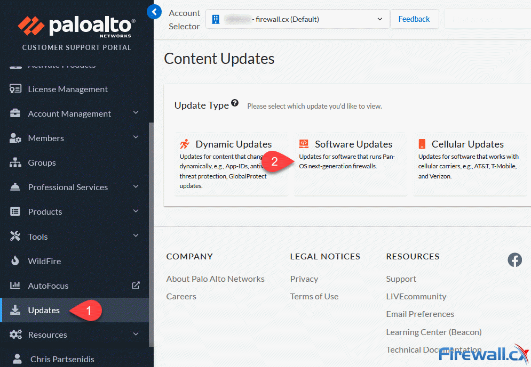Click the AutoFocus external link icon

(x=136, y=285)
